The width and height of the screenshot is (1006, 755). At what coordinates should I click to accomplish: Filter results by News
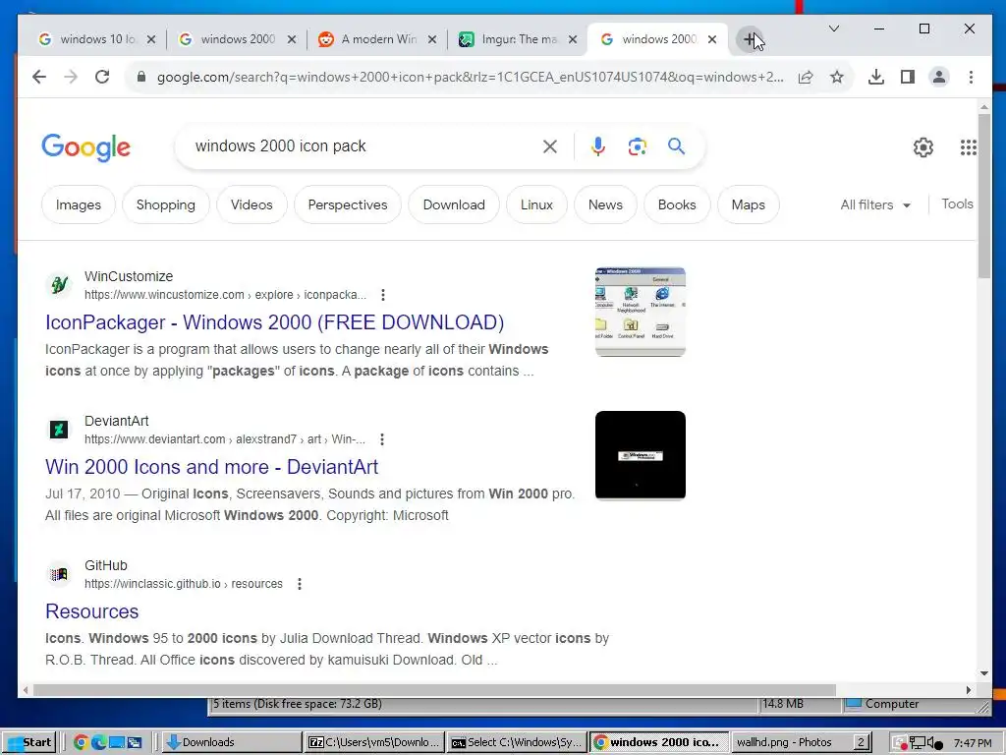tap(605, 204)
